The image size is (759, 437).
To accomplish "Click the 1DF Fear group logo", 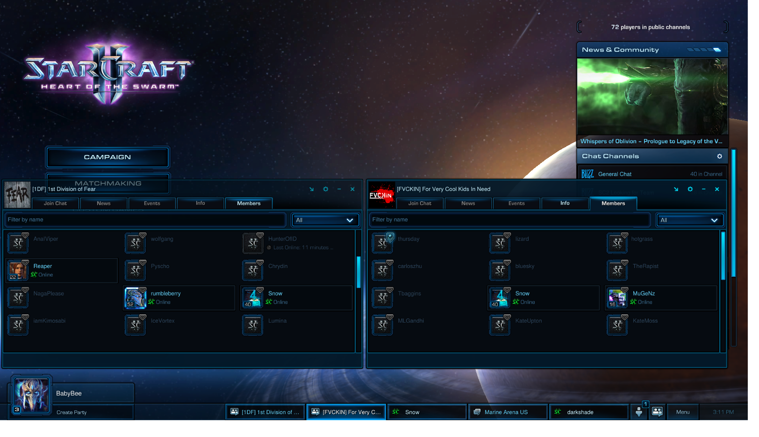I will (x=17, y=195).
